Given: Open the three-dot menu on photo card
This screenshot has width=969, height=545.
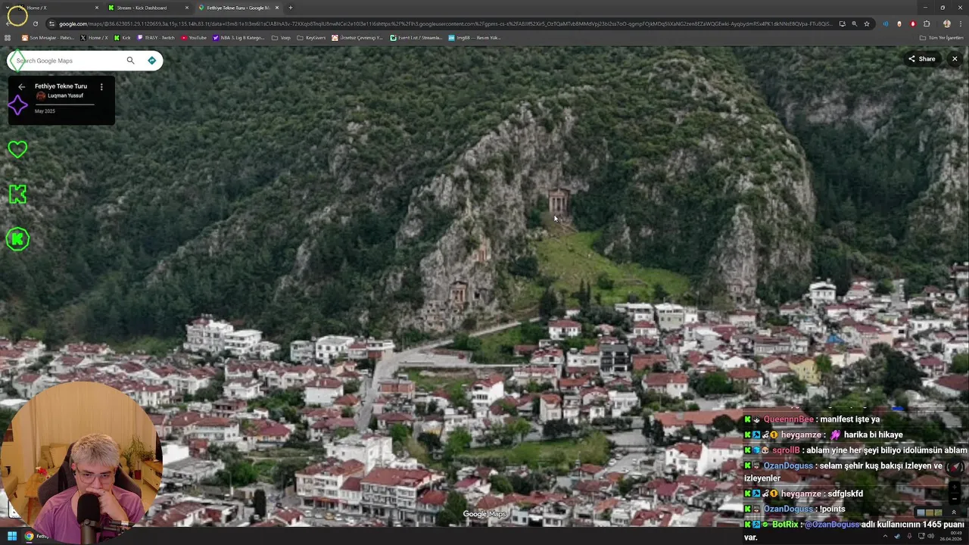Looking at the screenshot, I should tap(101, 87).
